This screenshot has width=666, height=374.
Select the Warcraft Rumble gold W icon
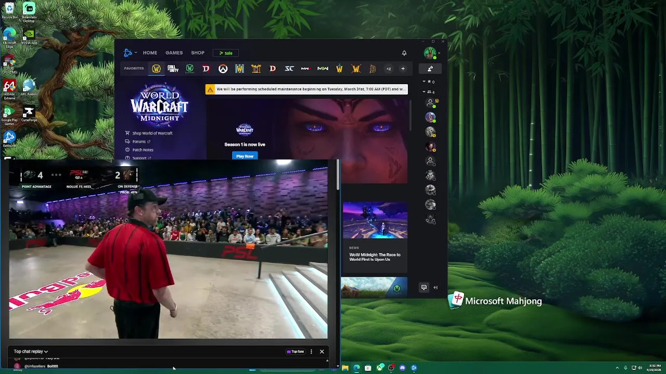click(x=339, y=69)
